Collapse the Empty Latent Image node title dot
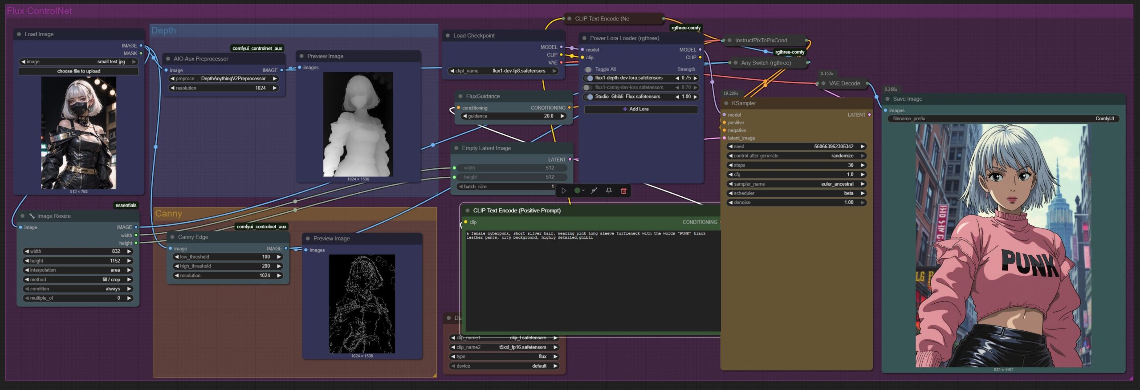1140x390 pixels. coord(456,148)
